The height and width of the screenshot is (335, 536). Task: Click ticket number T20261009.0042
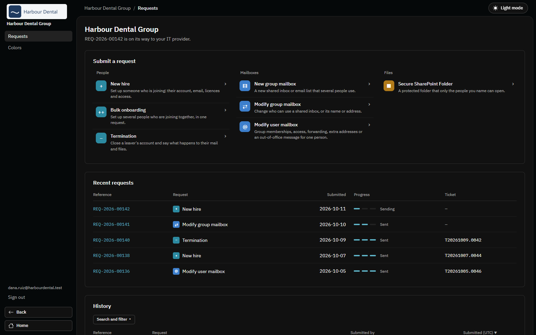(463, 240)
